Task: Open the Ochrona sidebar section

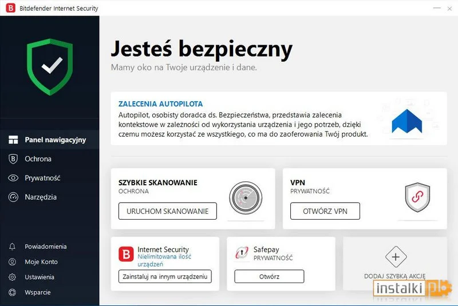Action: point(38,159)
